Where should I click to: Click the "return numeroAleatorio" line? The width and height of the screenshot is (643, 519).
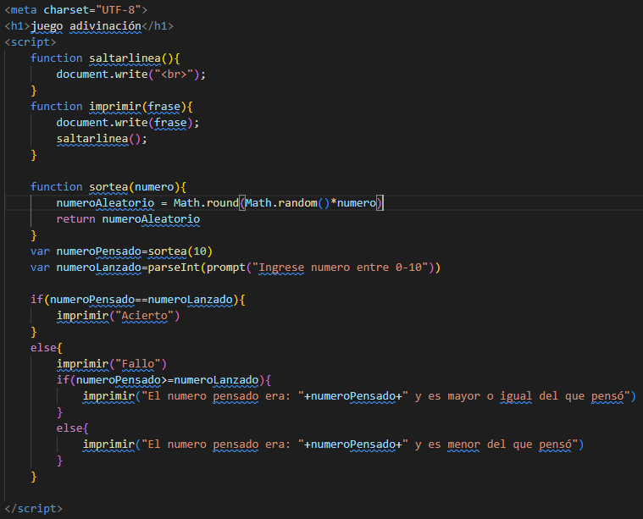(x=128, y=219)
